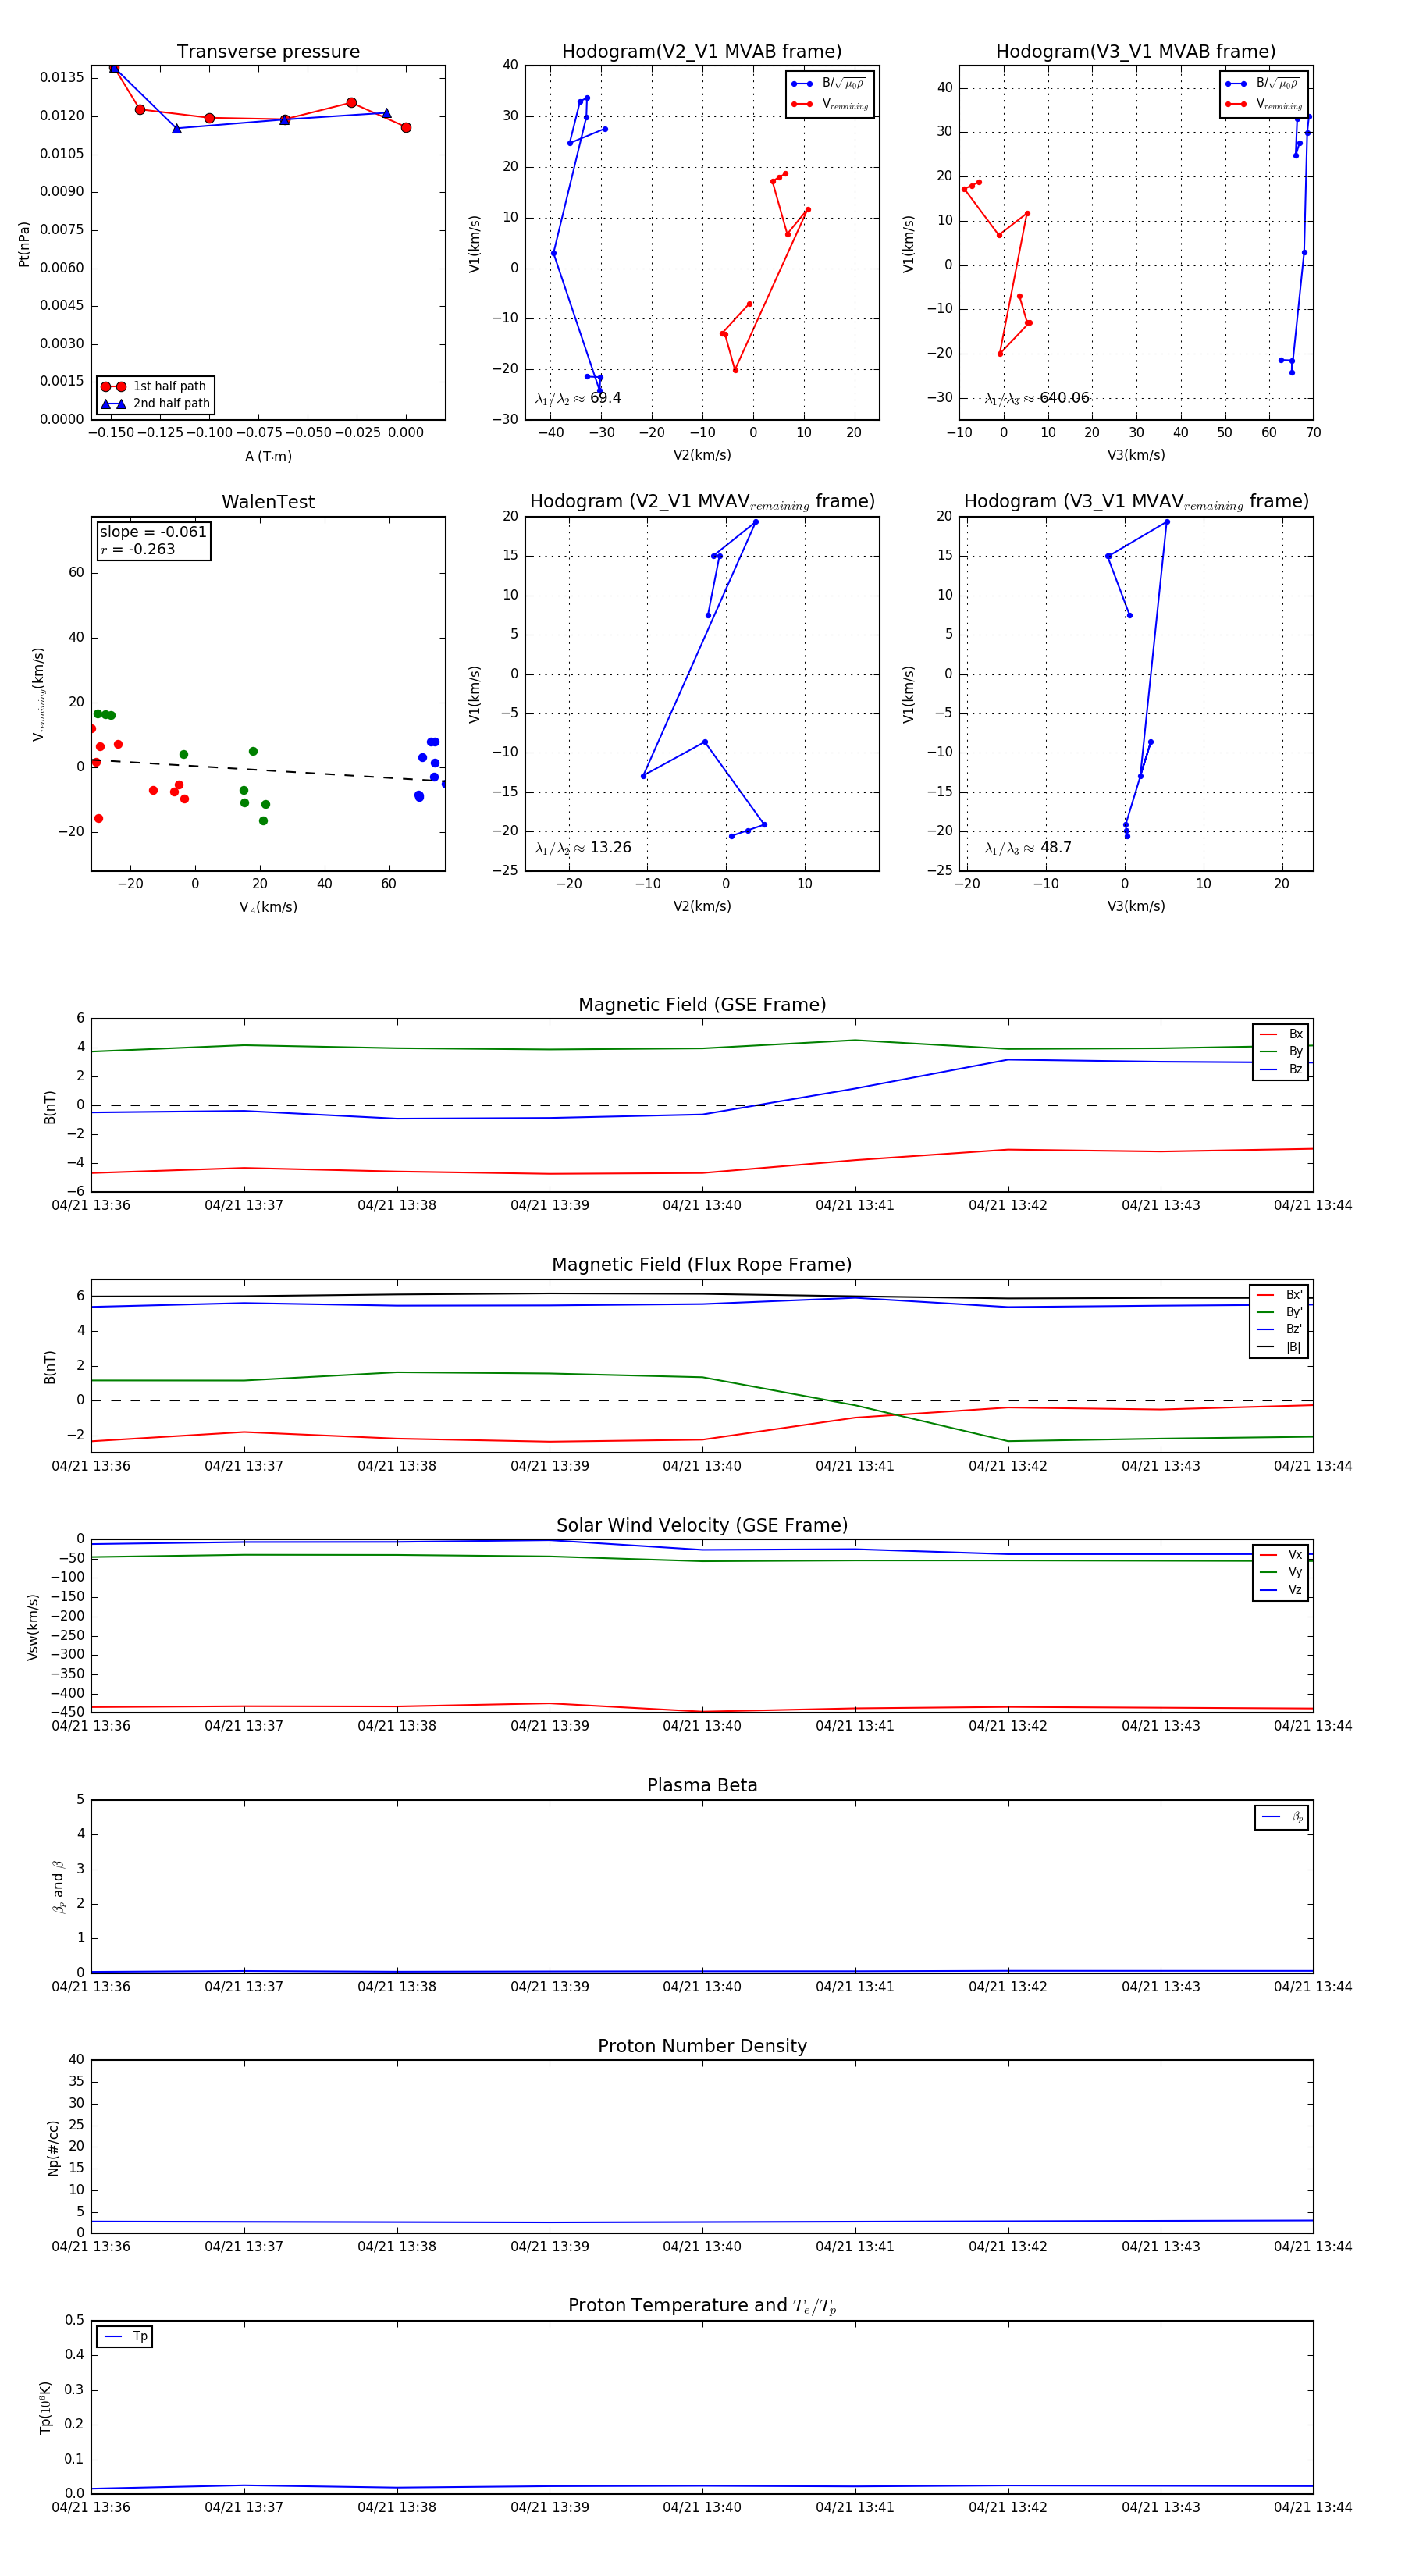Click the 'Tp' legend entry
This screenshot has height=2576, width=1405.
(x=125, y=2336)
